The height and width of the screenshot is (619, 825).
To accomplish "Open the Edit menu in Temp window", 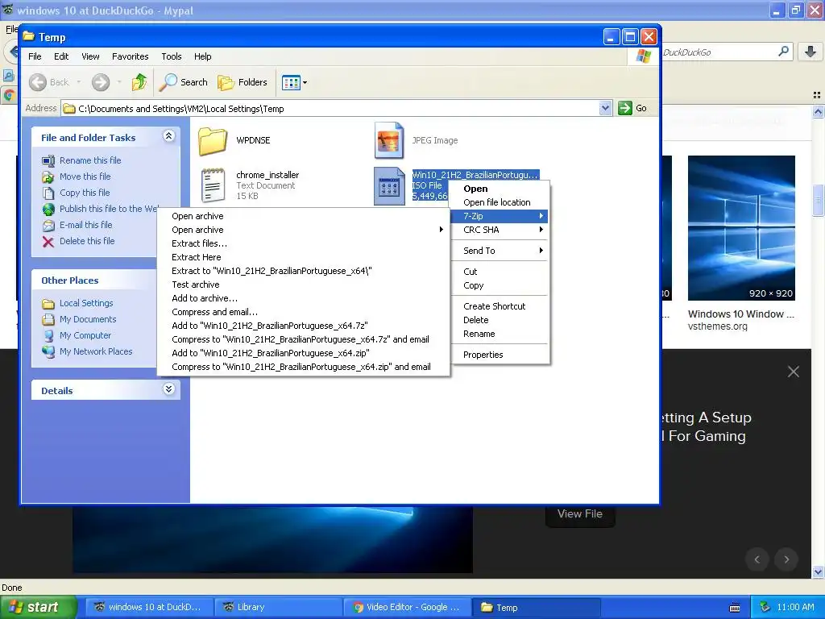I will click(x=61, y=56).
